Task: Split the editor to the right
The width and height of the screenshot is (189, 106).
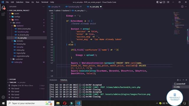Action: pyautogui.click(x=182, y=6)
